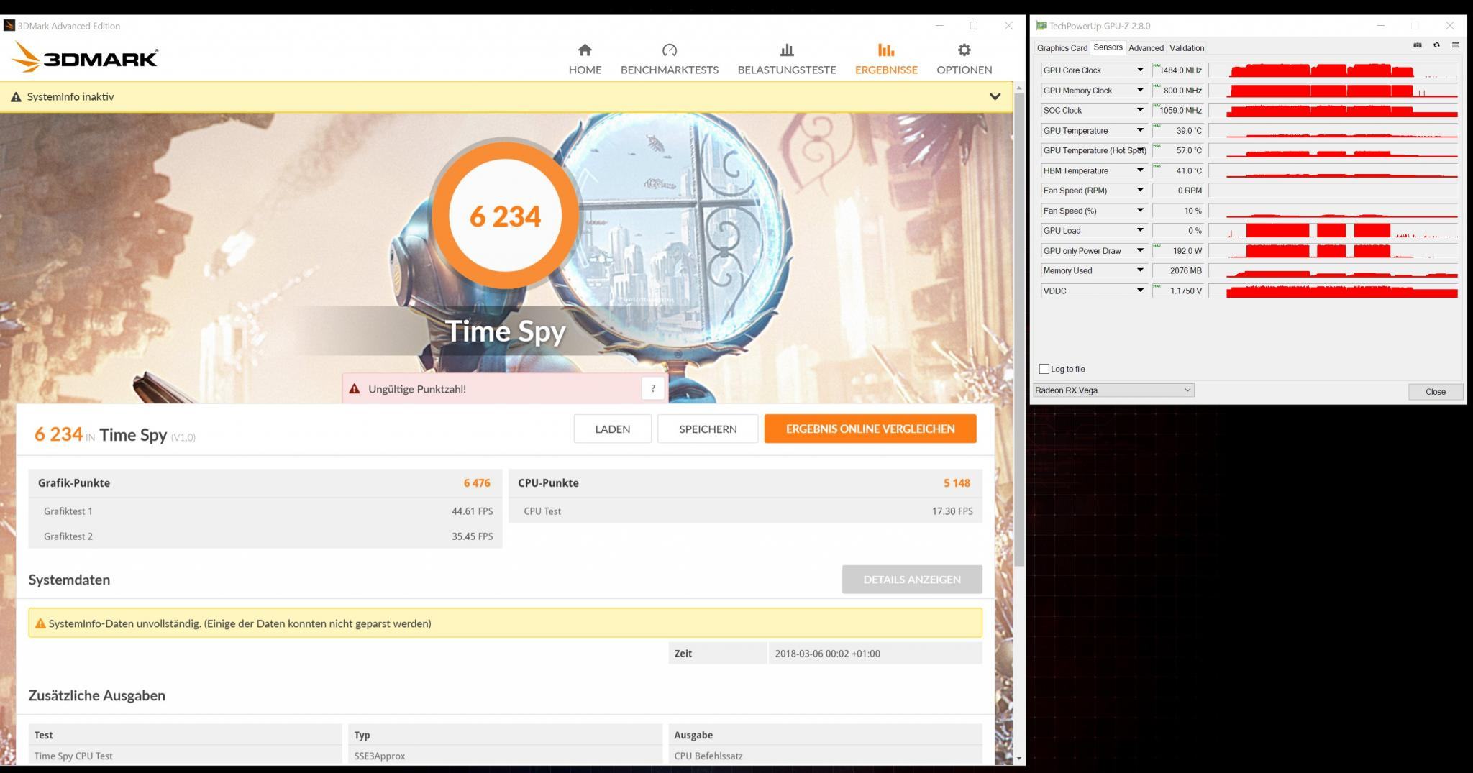Click the 1484.0 MHz core clock value

(1179, 70)
